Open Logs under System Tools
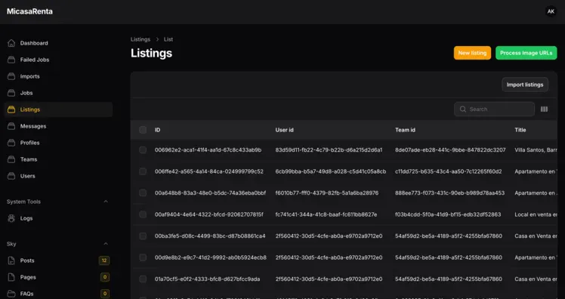This screenshot has width=565, height=299. 58,218
